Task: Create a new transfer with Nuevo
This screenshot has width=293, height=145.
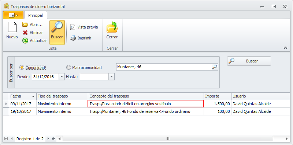Action: pyautogui.click(x=12, y=31)
